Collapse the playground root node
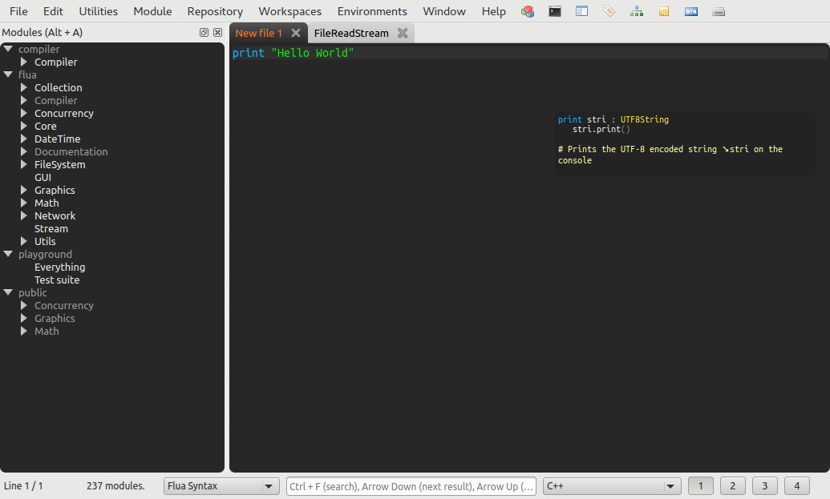The image size is (830, 499). tap(8, 254)
